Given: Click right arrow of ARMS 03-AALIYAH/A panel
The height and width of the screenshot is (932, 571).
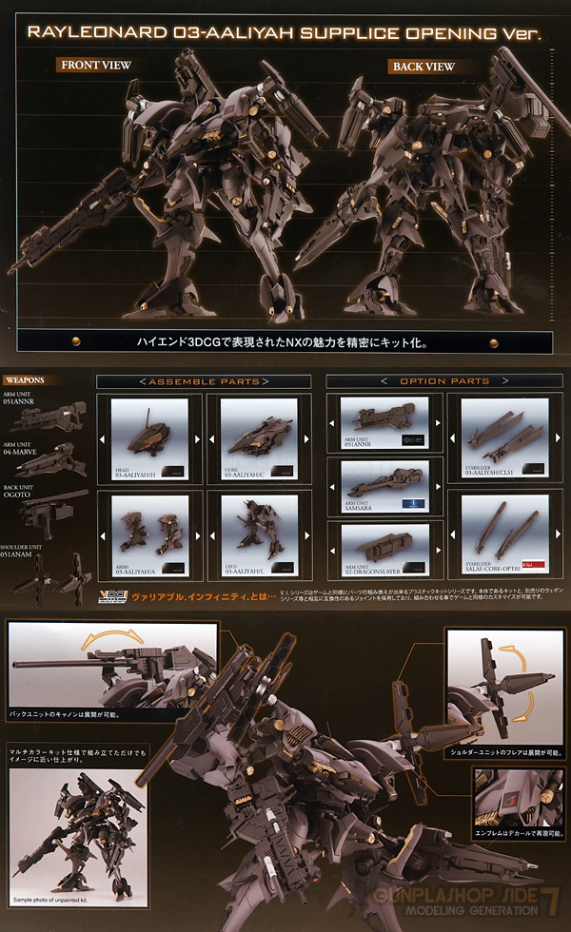Looking at the screenshot, I should (x=198, y=535).
